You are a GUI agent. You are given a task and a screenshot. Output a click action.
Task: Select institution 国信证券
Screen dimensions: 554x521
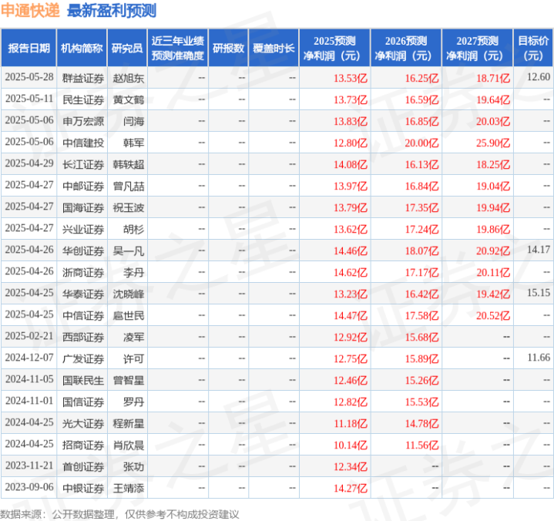click(x=83, y=402)
